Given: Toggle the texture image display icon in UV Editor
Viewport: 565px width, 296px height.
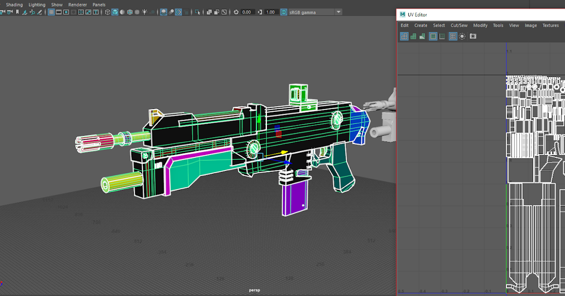Looking at the screenshot, I should pos(433,36).
